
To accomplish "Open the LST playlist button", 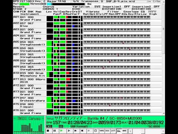I will tap(113, 131).
